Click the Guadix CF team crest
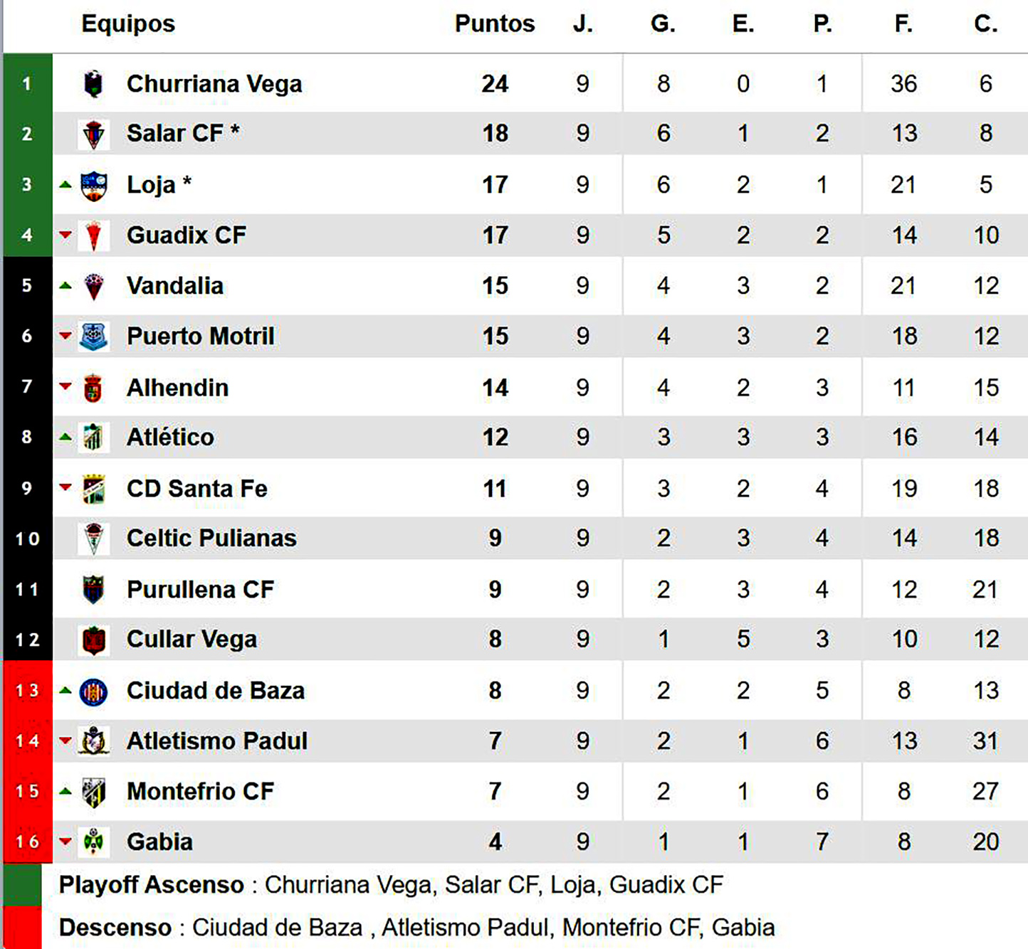 [x=93, y=235]
